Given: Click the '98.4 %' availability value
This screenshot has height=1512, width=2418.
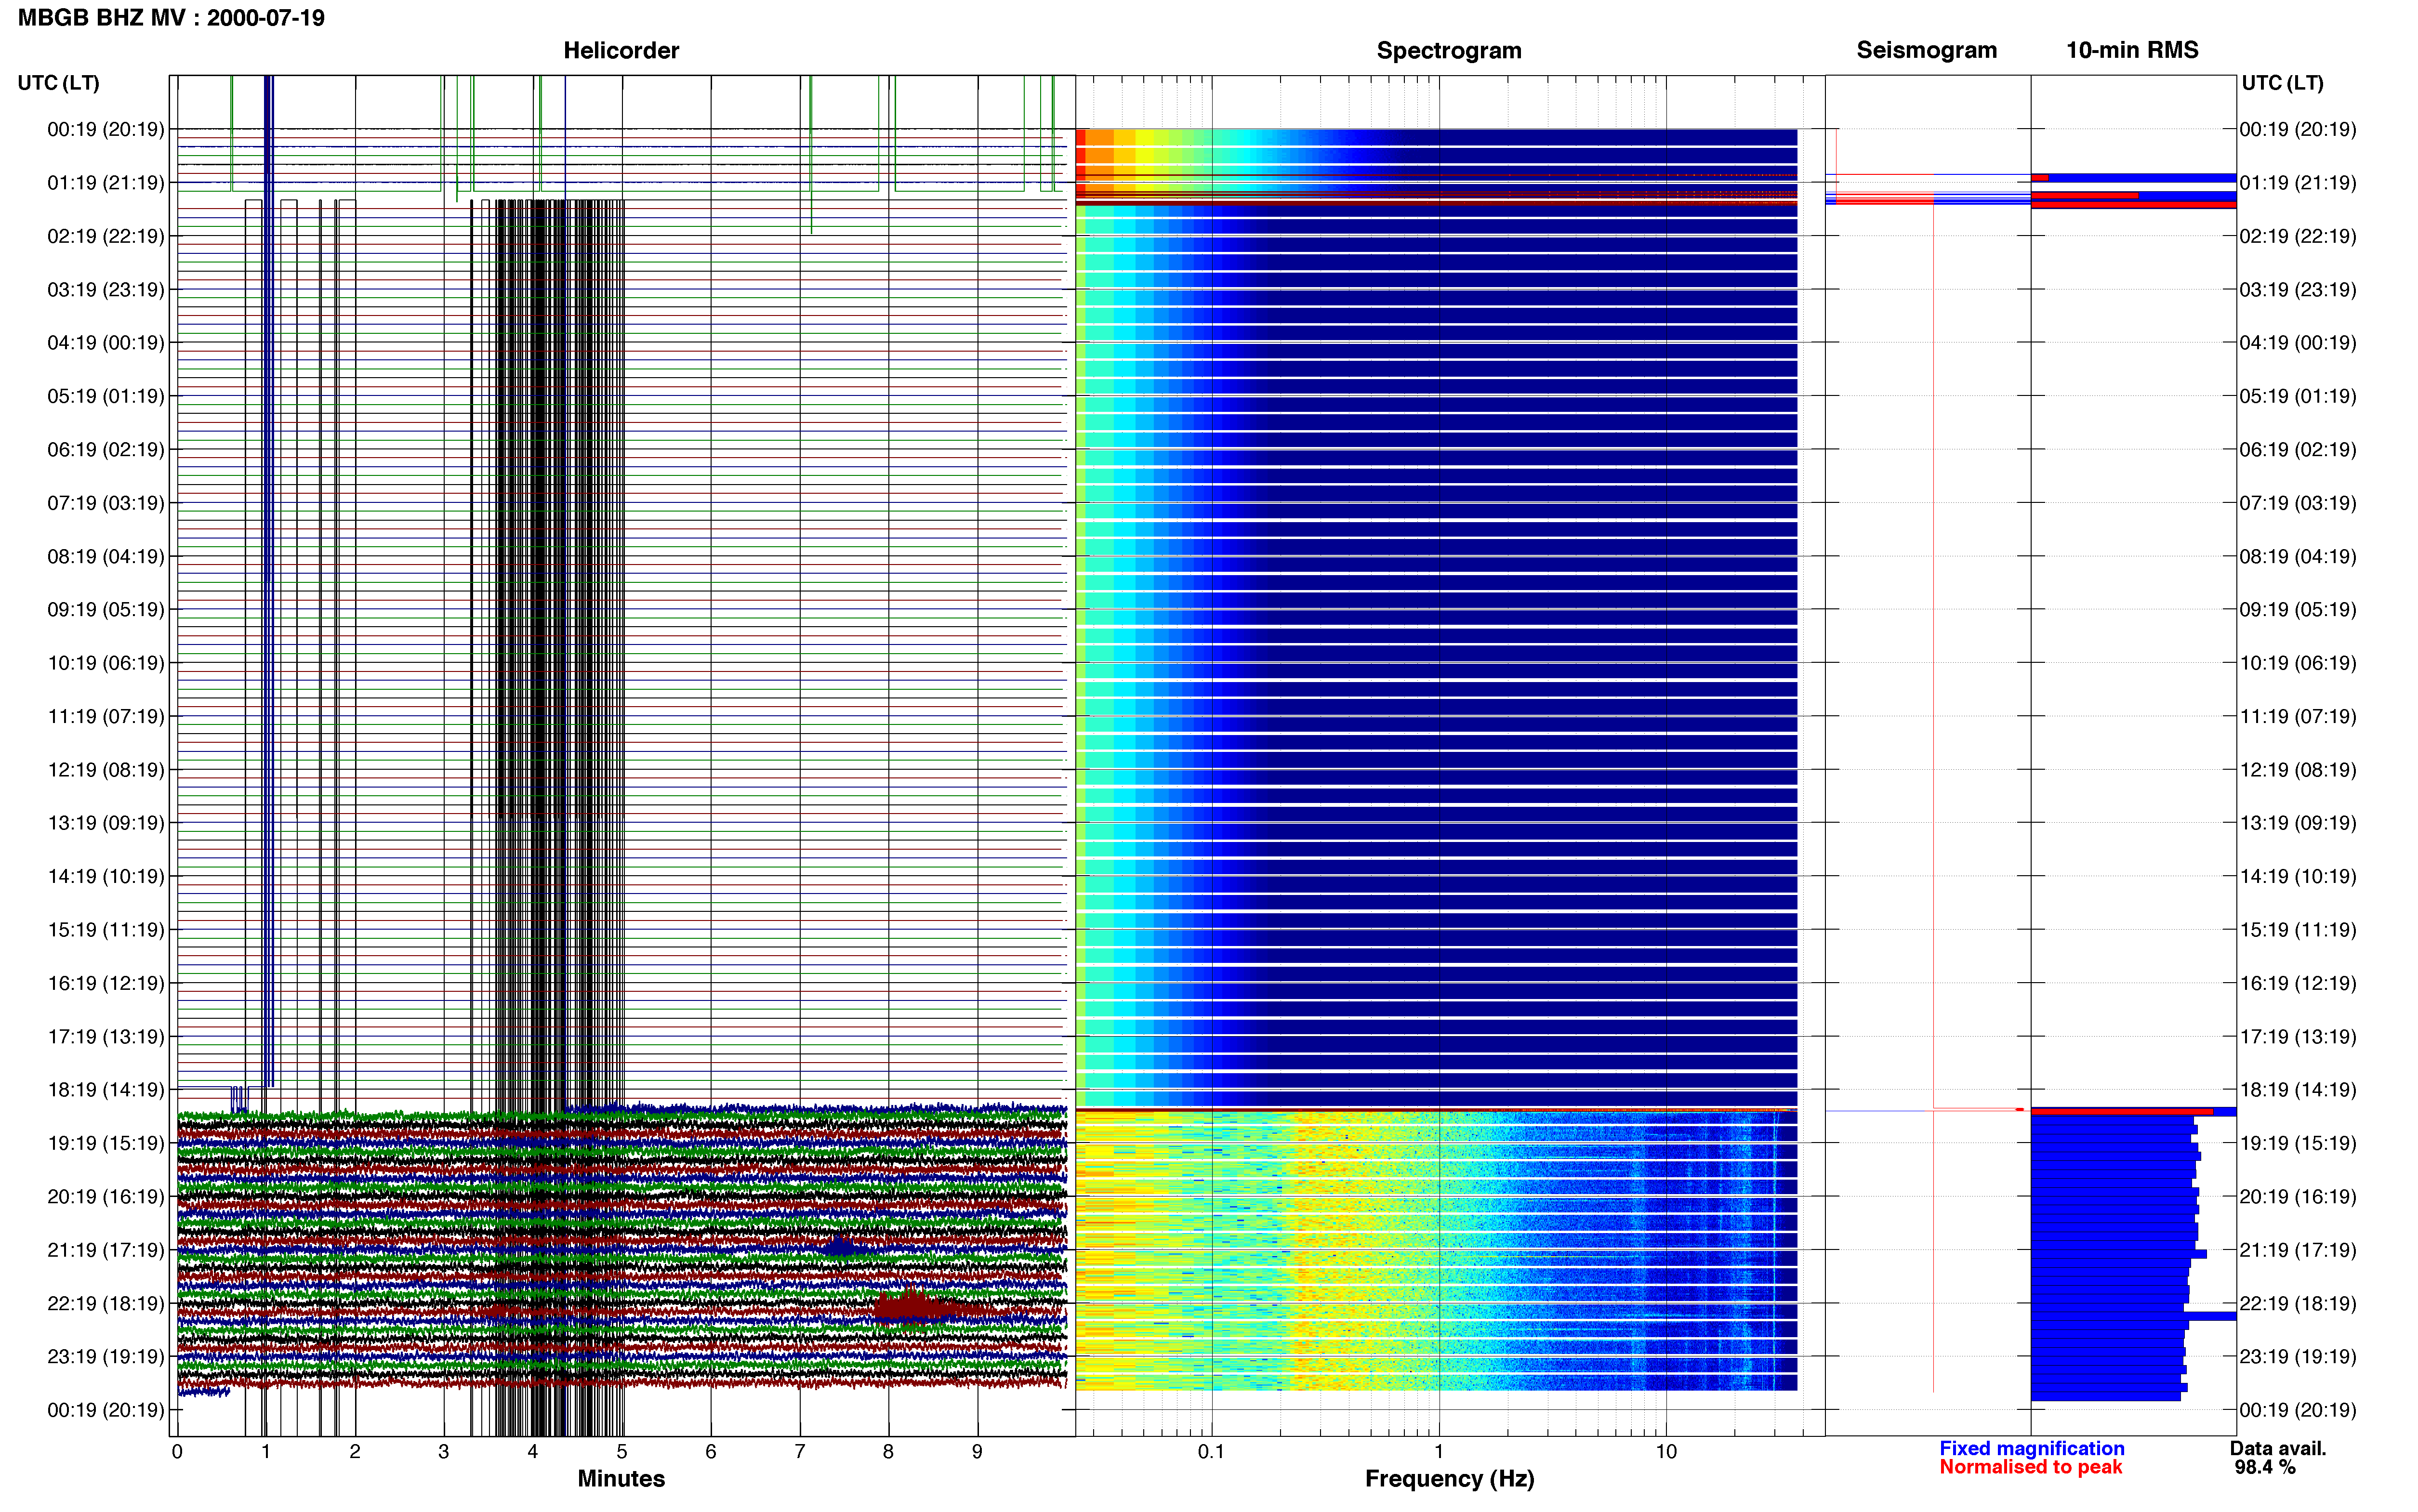Looking at the screenshot, I should (2265, 1467).
